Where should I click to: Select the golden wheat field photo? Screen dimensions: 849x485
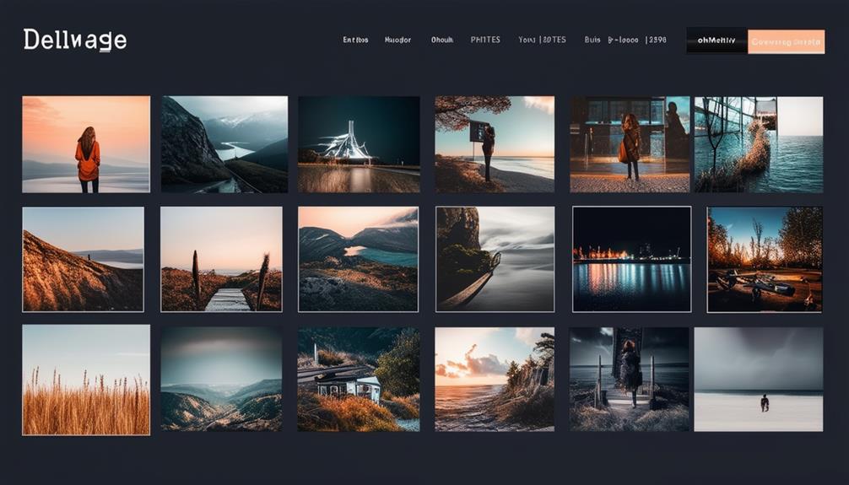click(x=86, y=380)
